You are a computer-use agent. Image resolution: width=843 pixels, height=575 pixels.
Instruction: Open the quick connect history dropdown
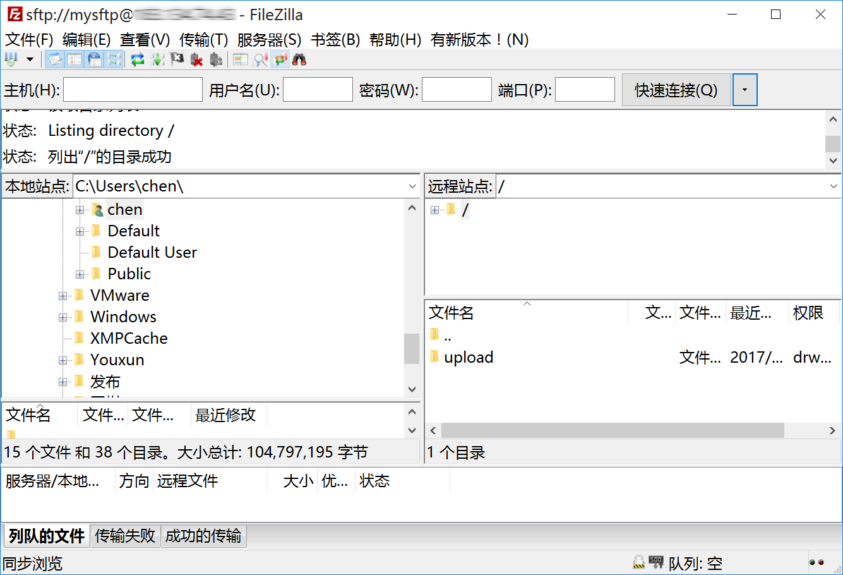(x=744, y=90)
